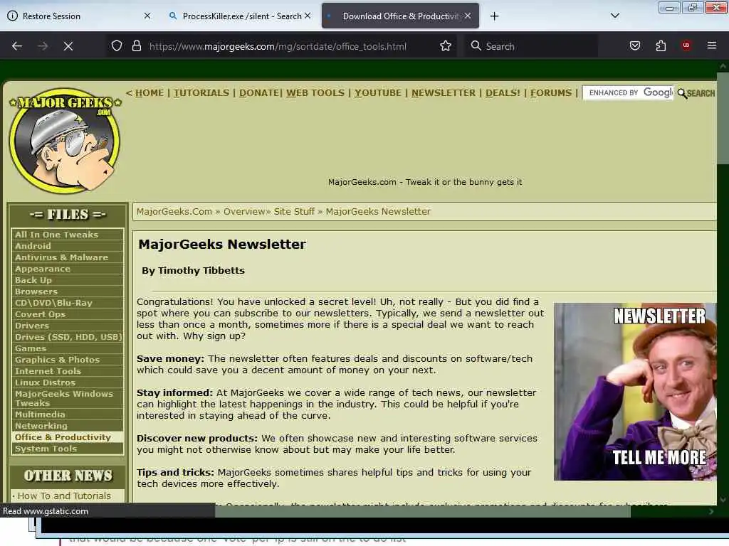
Task: Click the Enhanced by Google search field
Action: [x=628, y=93]
